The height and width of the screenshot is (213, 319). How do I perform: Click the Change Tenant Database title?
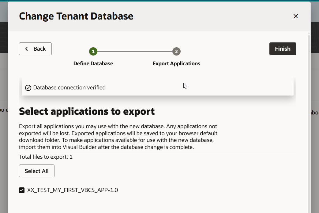pyautogui.click(x=76, y=16)
